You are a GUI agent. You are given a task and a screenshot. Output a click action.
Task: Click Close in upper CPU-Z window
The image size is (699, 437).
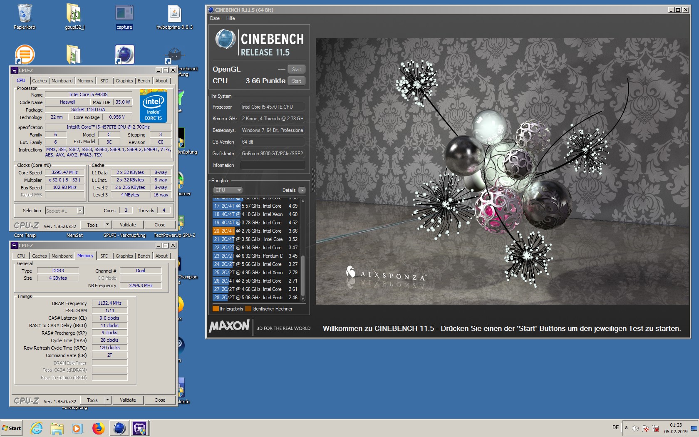tap(160, 225)
